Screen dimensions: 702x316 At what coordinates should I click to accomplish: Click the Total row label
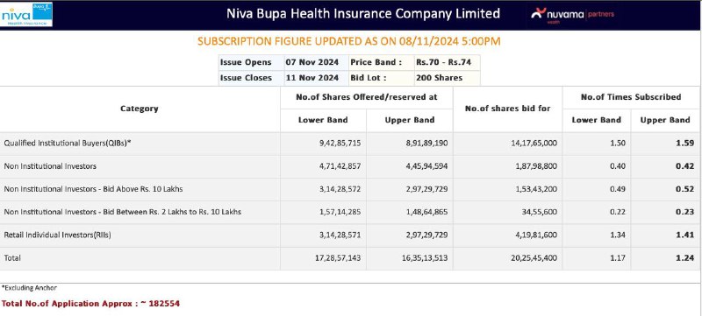tap(12, 258)
